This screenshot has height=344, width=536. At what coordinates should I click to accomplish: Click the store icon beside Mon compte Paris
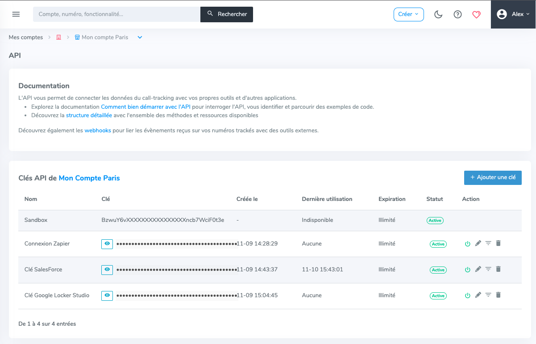tap(77, 37)
